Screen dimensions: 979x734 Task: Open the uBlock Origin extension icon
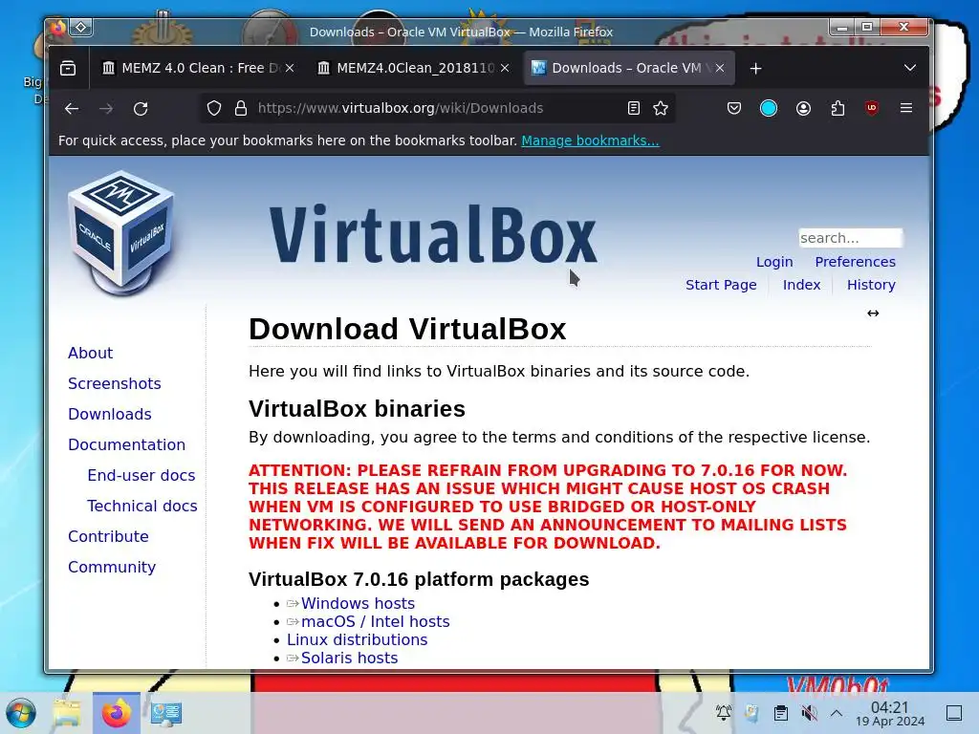pyautogui.click(x=872, y=109)
